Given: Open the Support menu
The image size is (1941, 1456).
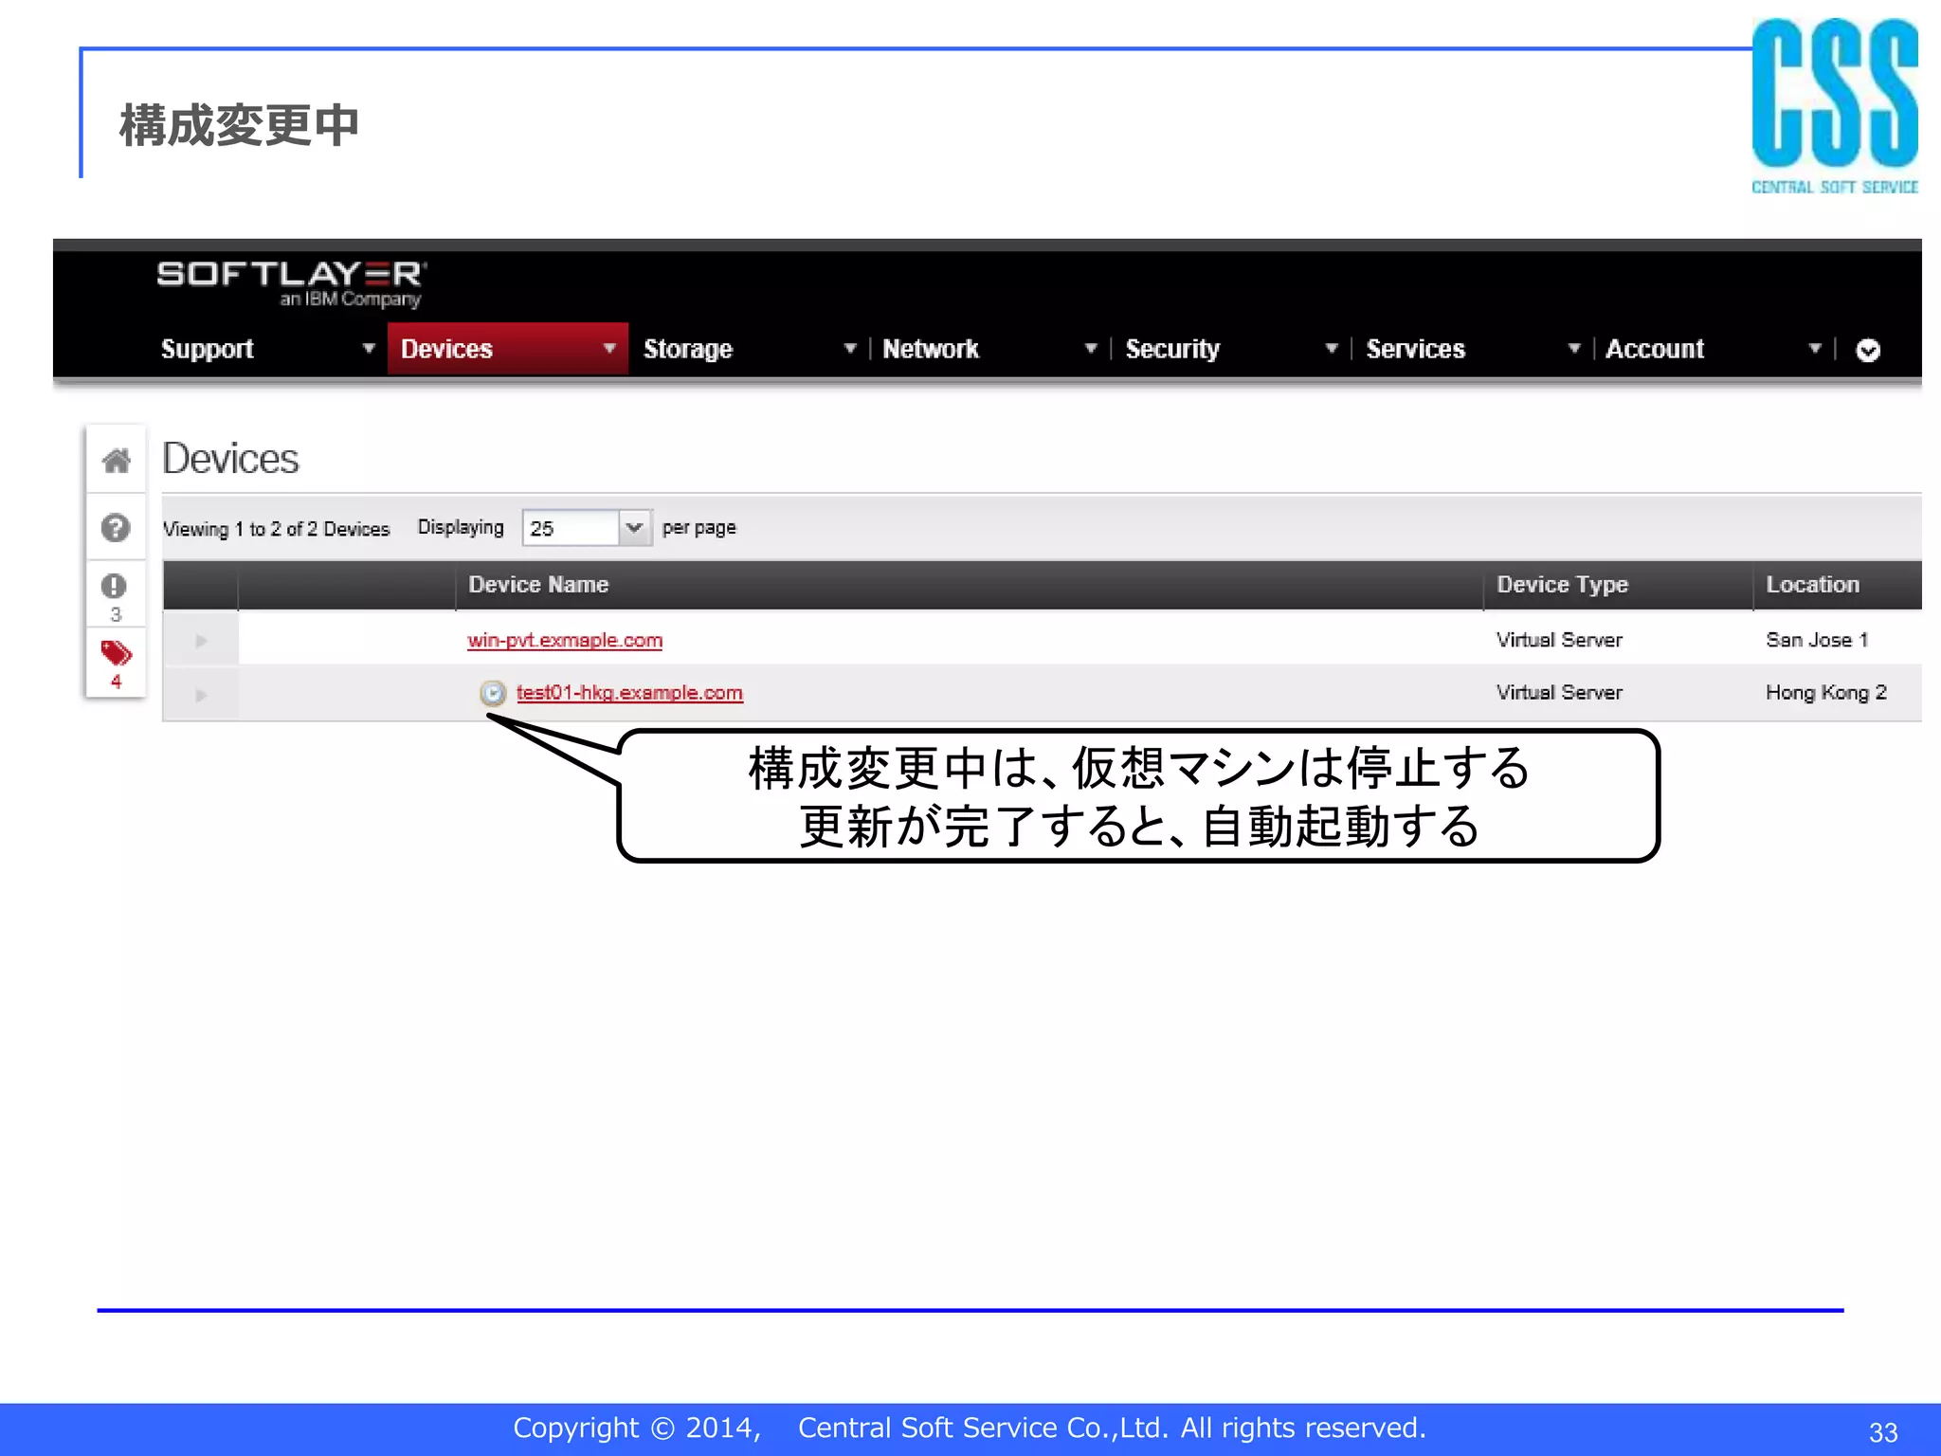Looking at the screenshot, I should click(208, 349).
